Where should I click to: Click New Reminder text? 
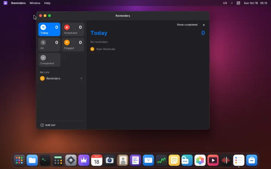[106, 49]
